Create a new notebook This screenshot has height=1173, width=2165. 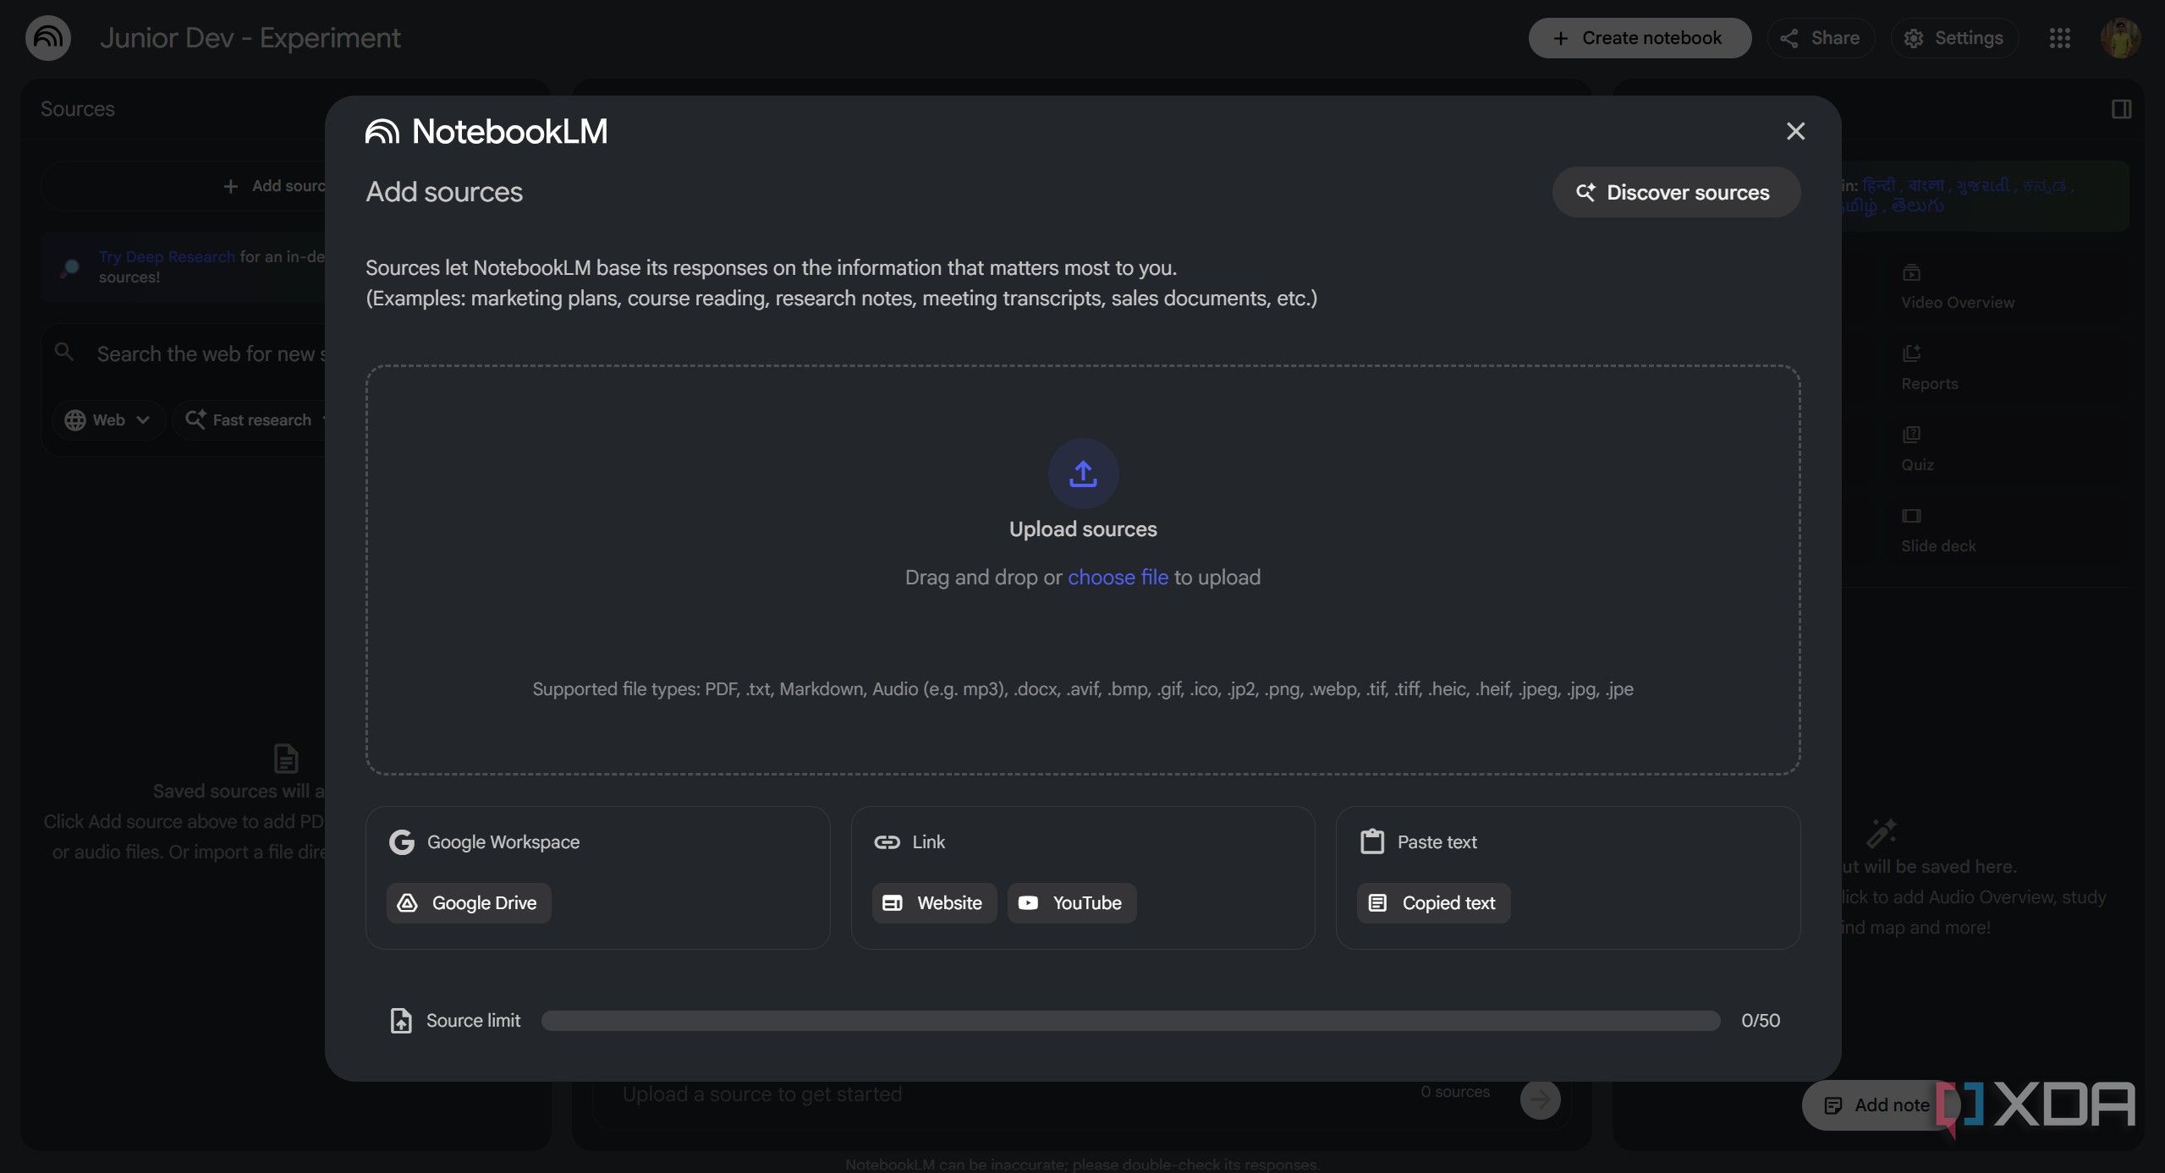click(x=1639, y=38)
